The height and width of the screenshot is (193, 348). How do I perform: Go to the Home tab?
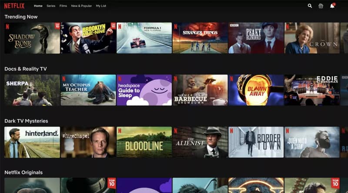(x=38, y=6)
